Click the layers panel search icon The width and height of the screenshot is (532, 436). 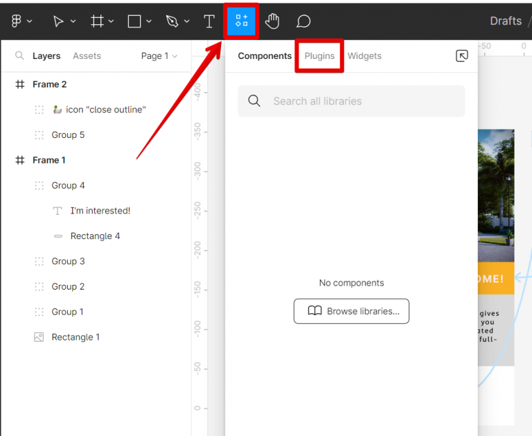[x=19, y=55]
